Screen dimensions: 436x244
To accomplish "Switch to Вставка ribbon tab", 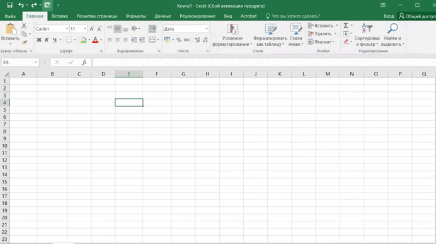I will 60,16.
